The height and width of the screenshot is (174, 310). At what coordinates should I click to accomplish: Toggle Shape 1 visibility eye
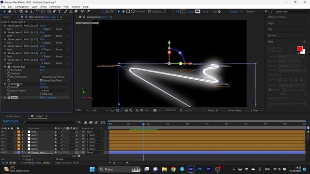click(2, 159)
